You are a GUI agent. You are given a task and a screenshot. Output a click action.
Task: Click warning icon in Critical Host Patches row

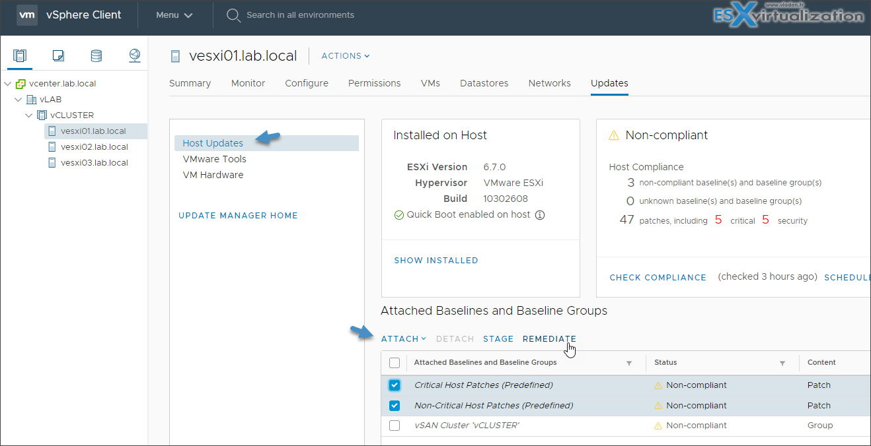click(658, 385)
